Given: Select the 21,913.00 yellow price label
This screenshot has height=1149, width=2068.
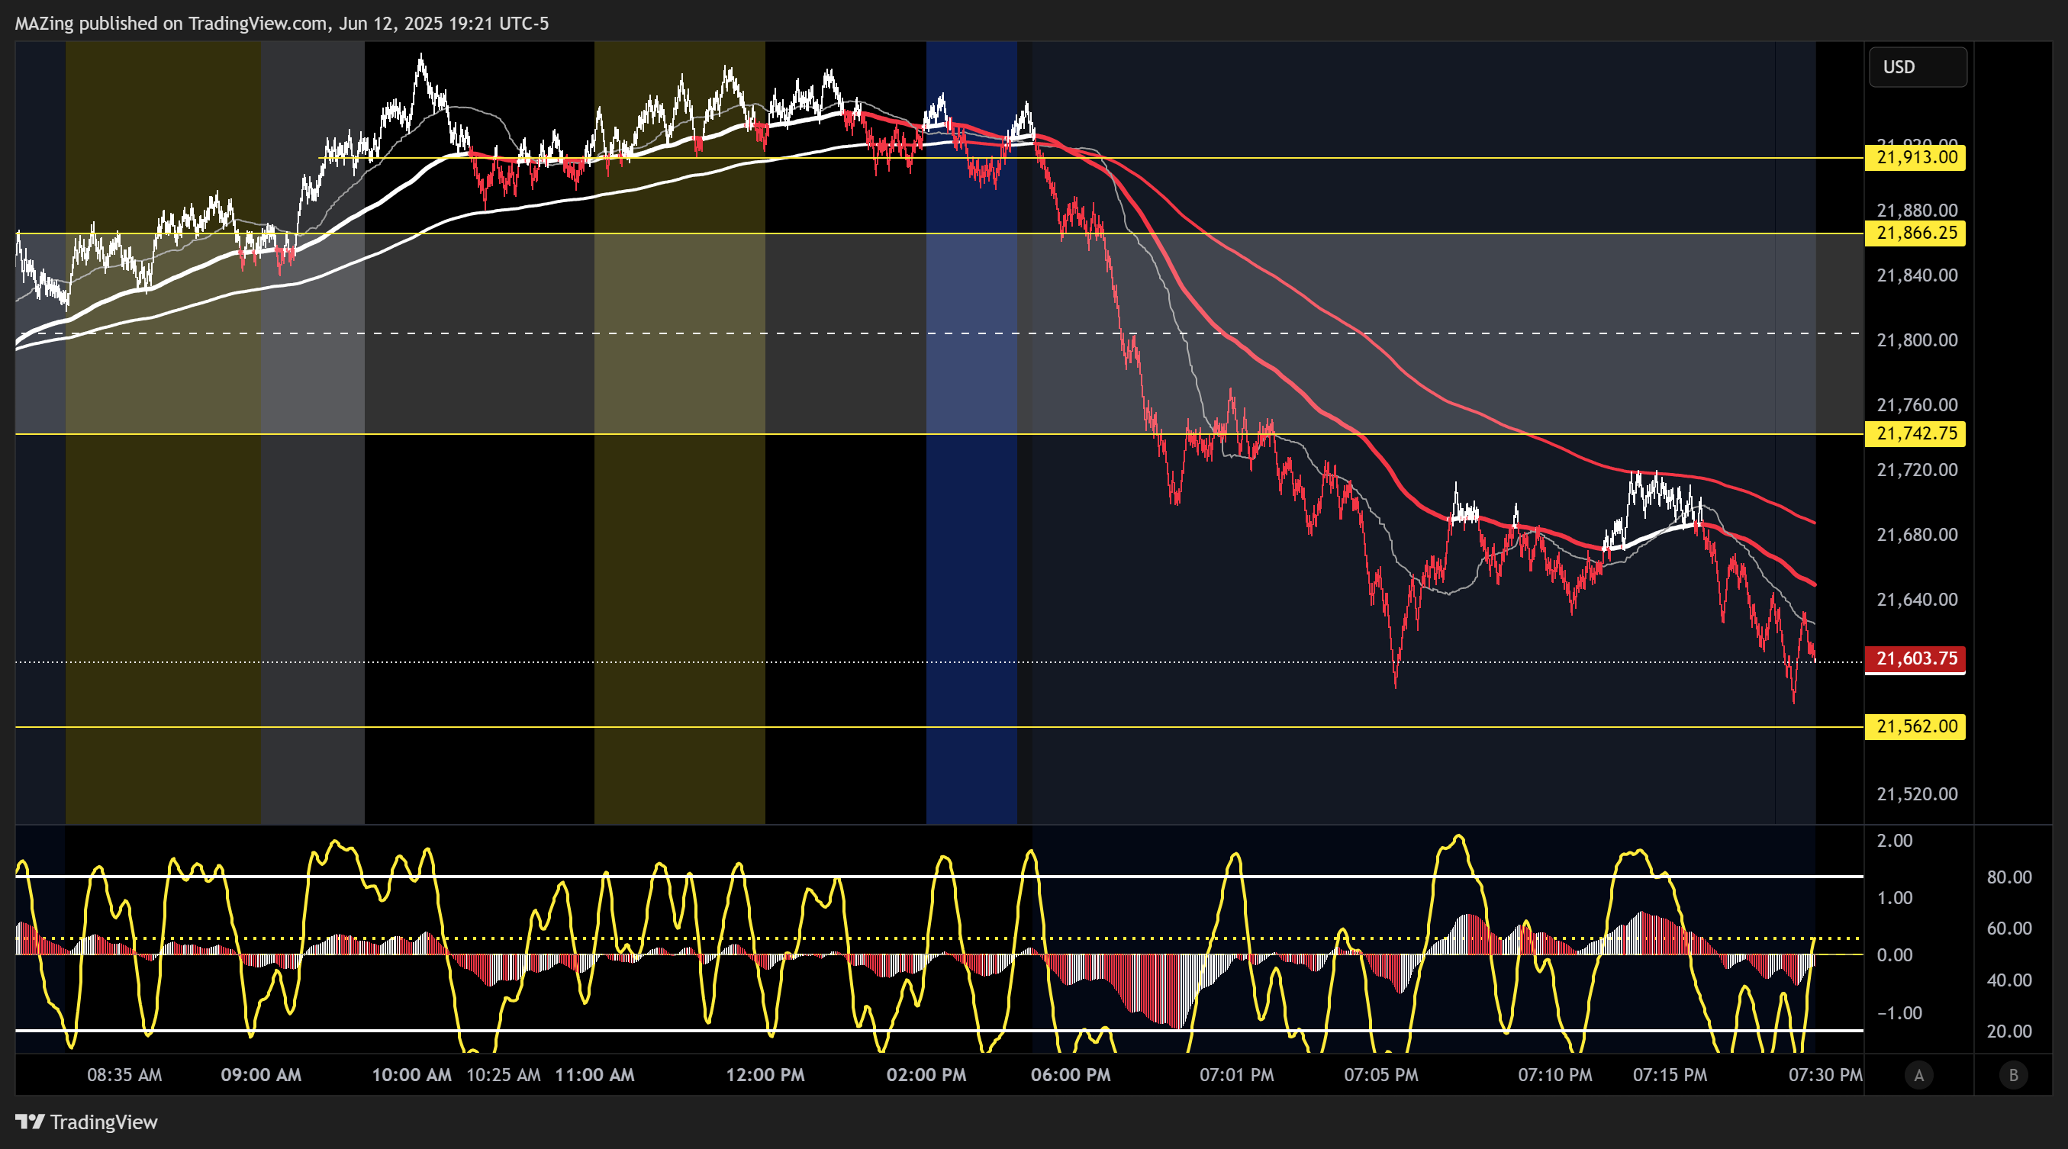Looking at the screenshot, I should coord(1915,157).
